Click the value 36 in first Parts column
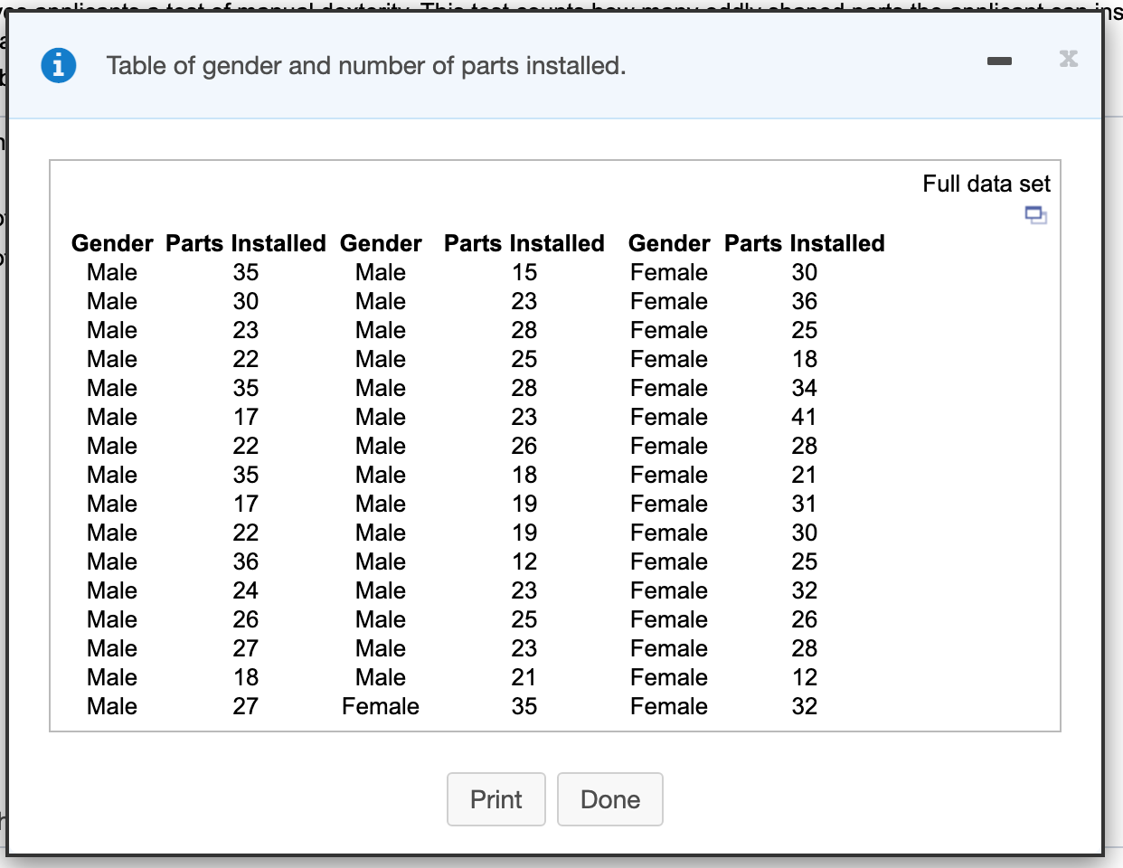This screenshot has width=1123, height=868. tap(246, 561)
